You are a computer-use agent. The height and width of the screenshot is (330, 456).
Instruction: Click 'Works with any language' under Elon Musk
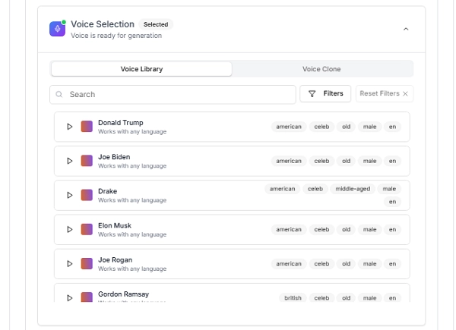tap(132, 234)
